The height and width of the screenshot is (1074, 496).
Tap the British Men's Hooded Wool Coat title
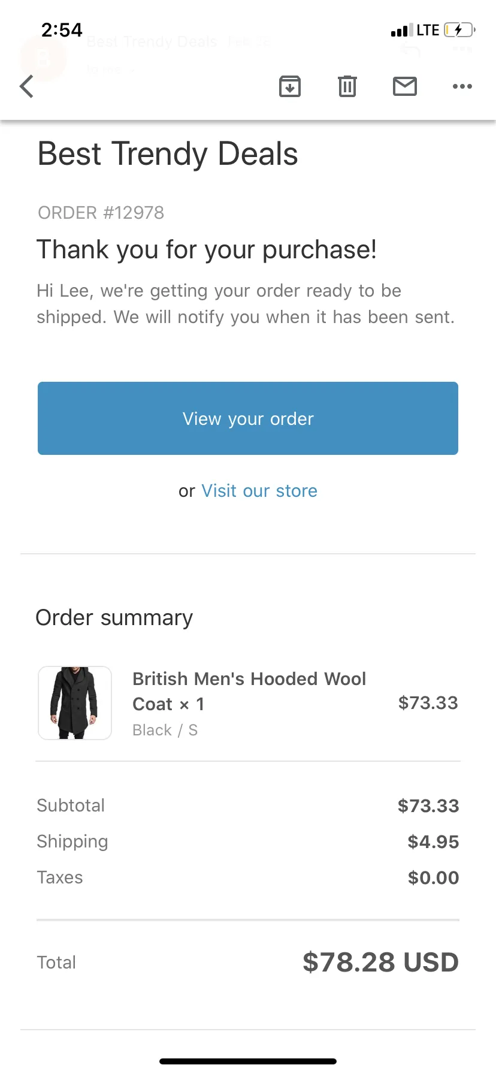pyautogui.click(x=249, y=691)
